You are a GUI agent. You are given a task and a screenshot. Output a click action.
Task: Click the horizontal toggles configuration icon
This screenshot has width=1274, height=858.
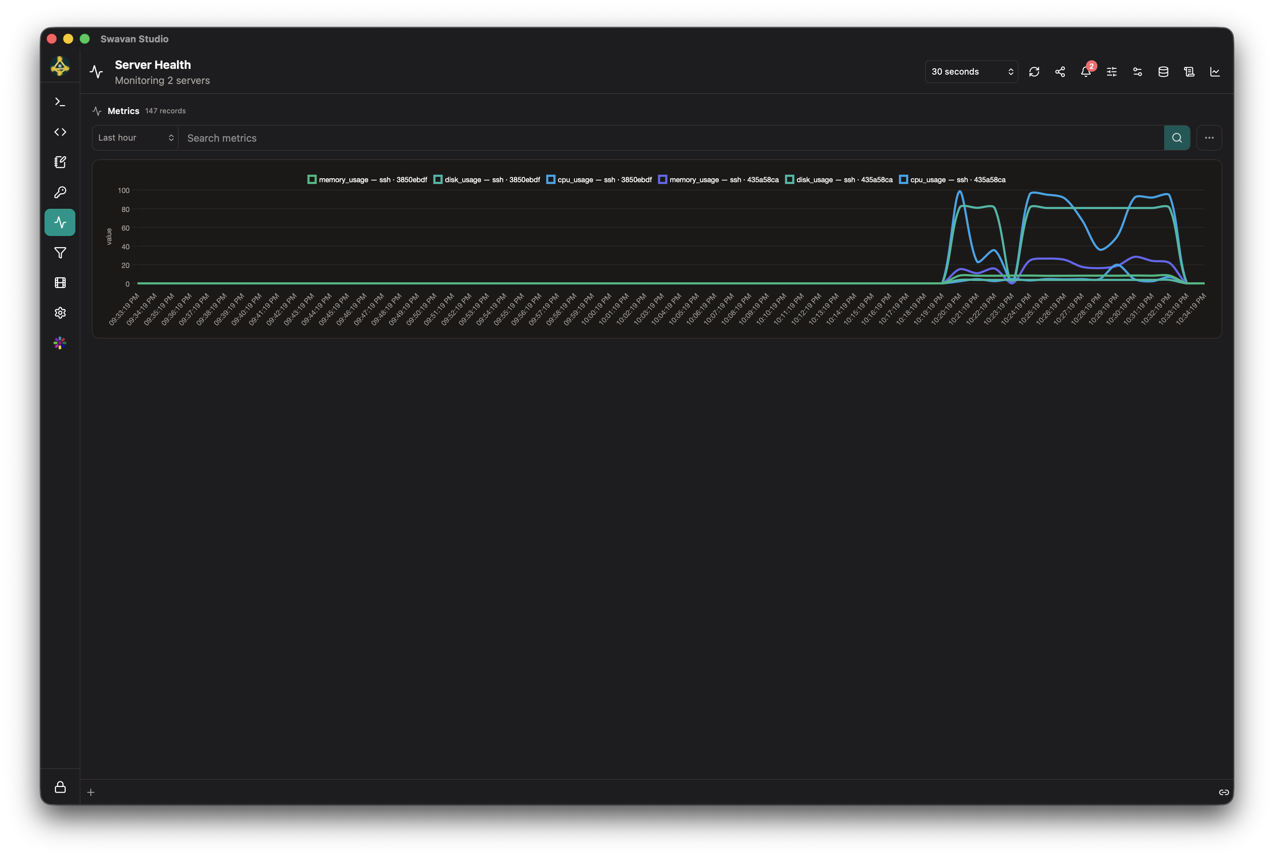tap(1138, 72)
